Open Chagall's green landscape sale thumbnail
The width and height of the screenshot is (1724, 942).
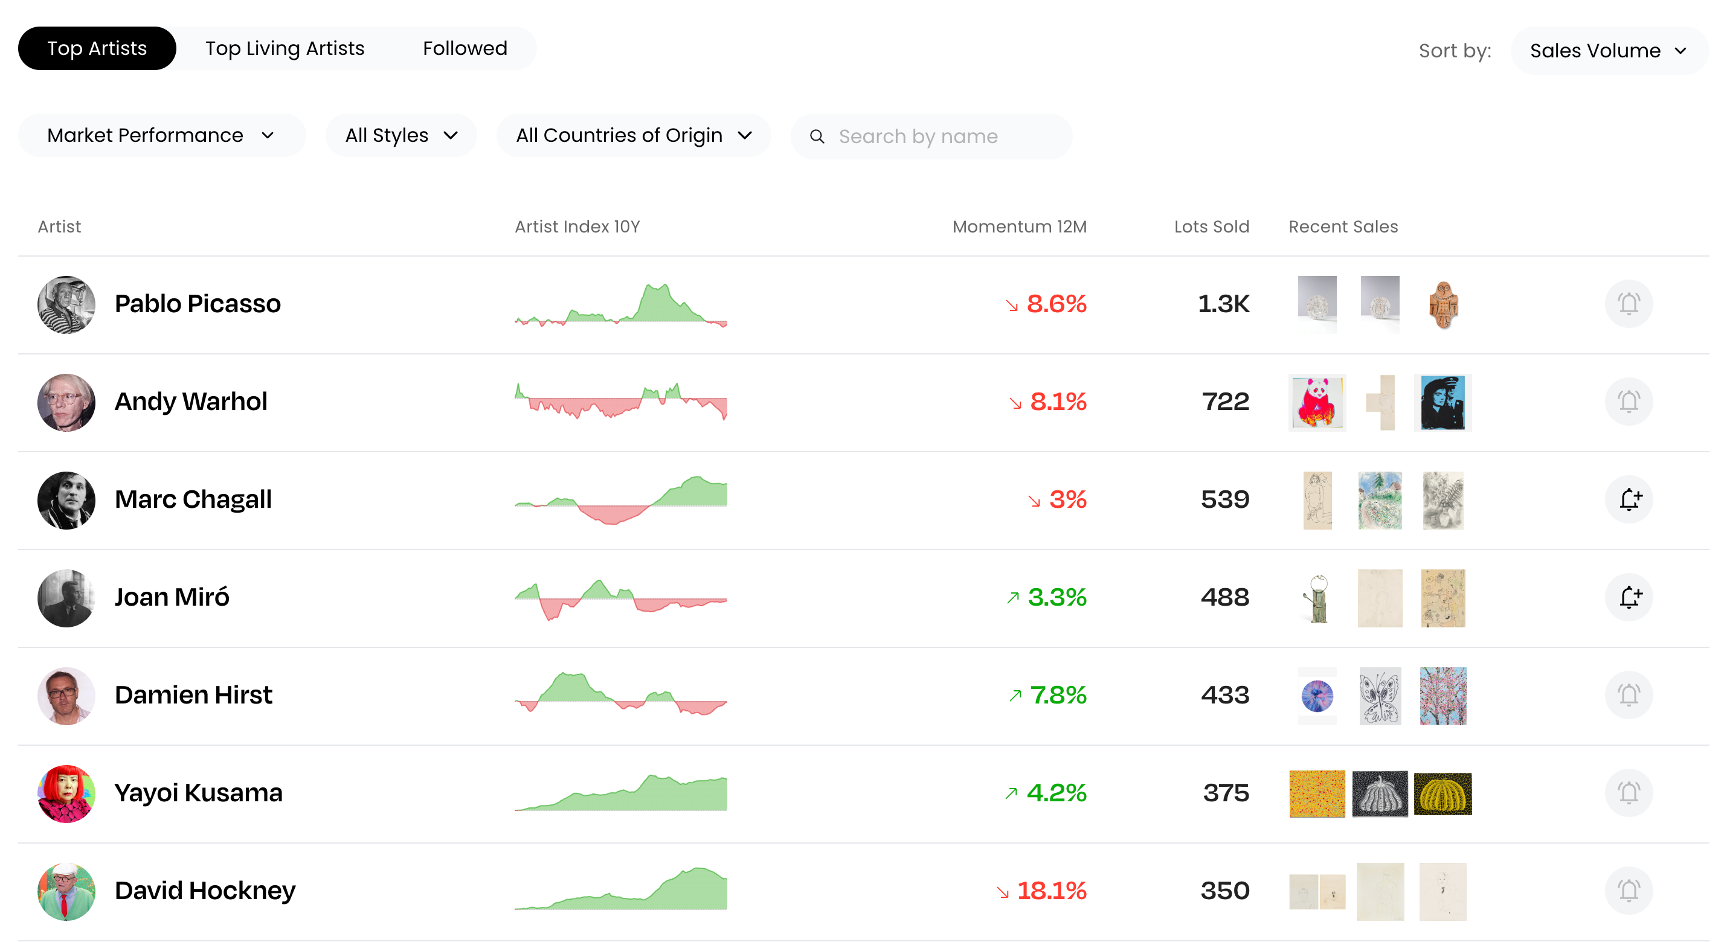tap(1379, 500)
